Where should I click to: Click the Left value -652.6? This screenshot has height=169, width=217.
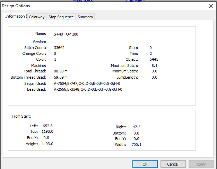47,126
